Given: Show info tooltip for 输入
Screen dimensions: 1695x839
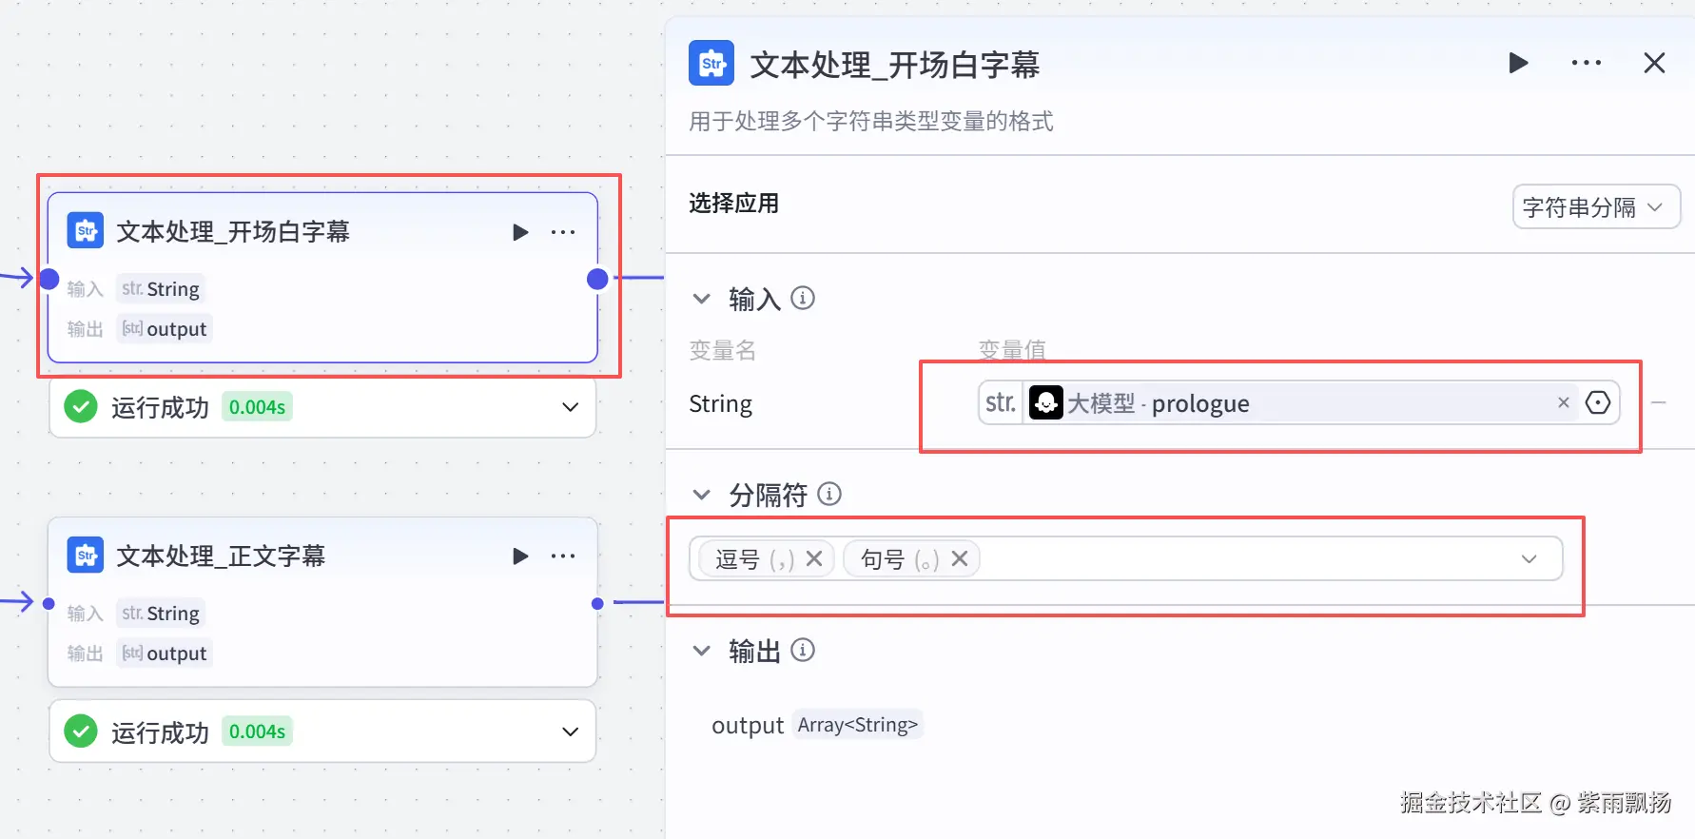Looking at the screenshot, I should 803,299.
